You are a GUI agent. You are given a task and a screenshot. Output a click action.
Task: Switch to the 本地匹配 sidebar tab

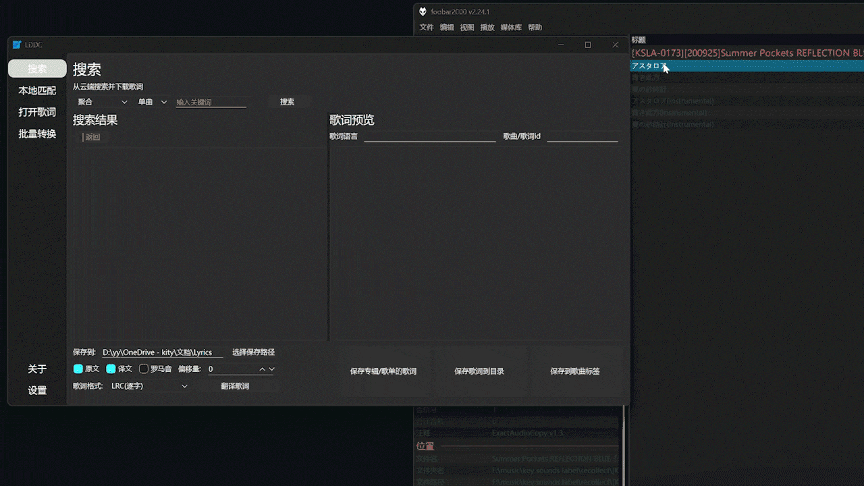pos(37,90)
